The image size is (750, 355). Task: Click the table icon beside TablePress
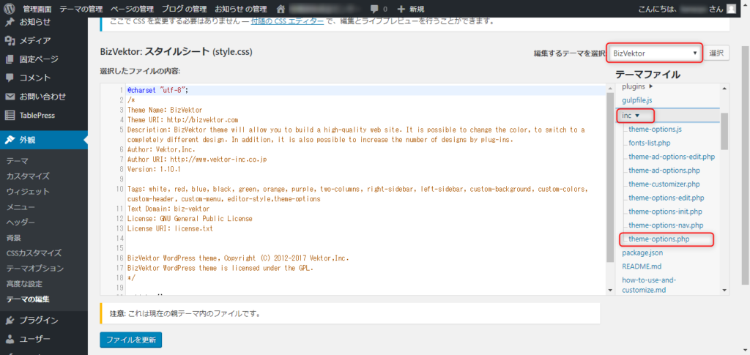tap(10, 115)
